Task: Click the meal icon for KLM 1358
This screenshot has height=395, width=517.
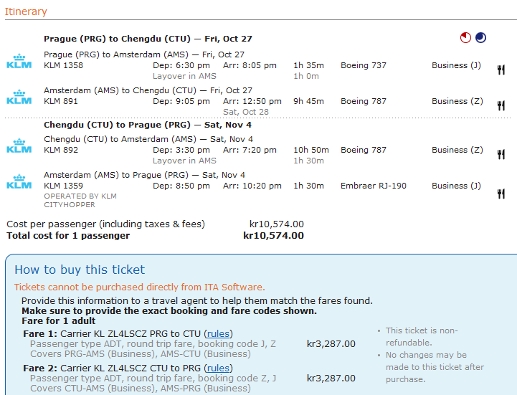Action: (501, 70)
